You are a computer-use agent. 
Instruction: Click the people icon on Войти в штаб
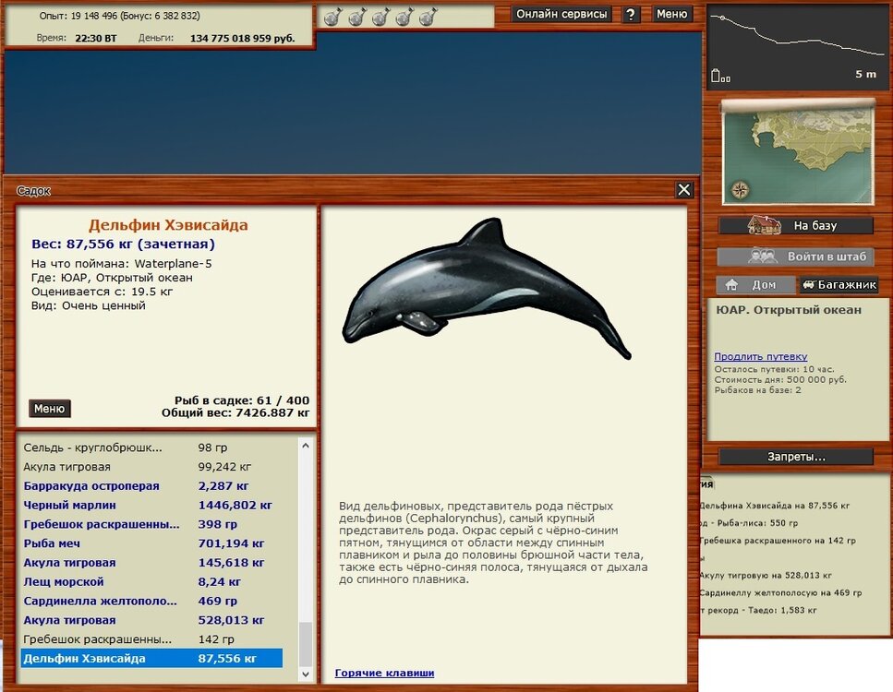pos(764,256)
